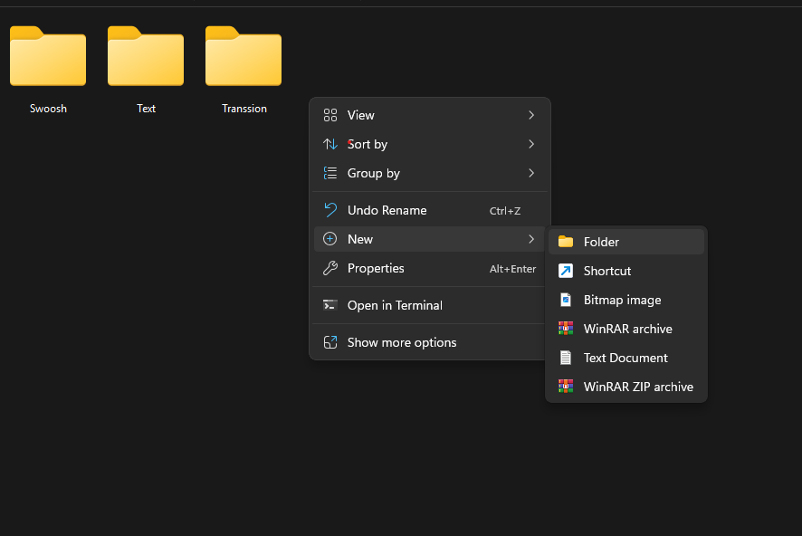Create a new Folder from submenu
Screen dimensions: 802x536
click(601, 242)
